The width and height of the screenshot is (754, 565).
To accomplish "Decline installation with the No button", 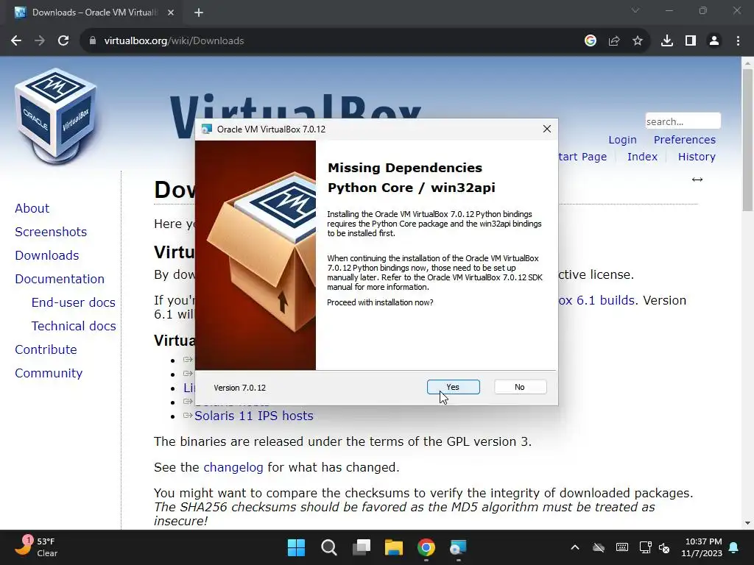I will pyautogui.click(x=520, y=387).
